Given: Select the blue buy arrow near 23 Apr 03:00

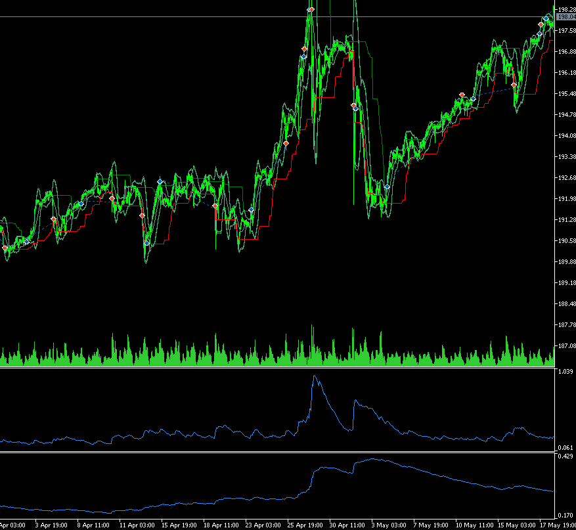Looking at the screenshot, I should 251,210.
